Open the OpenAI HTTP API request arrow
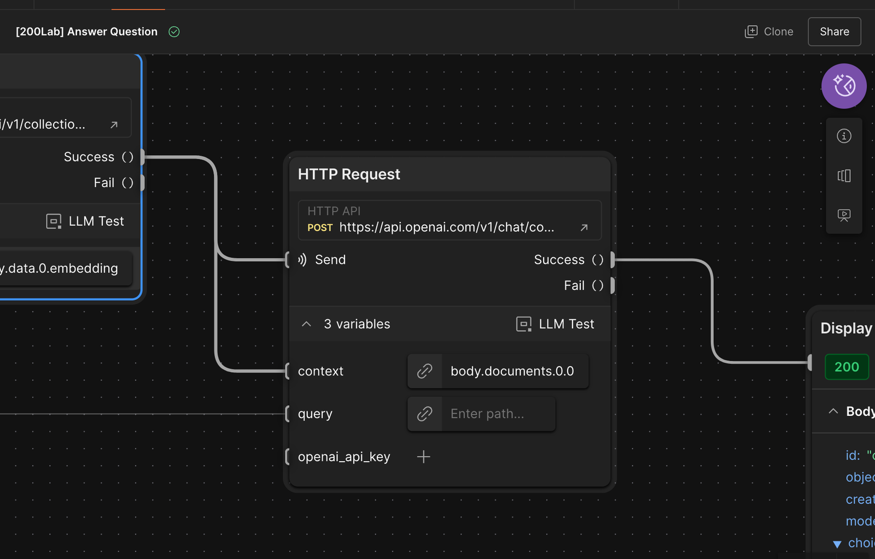875x559 pixels. pyautogui.click(x=584, y=227)
